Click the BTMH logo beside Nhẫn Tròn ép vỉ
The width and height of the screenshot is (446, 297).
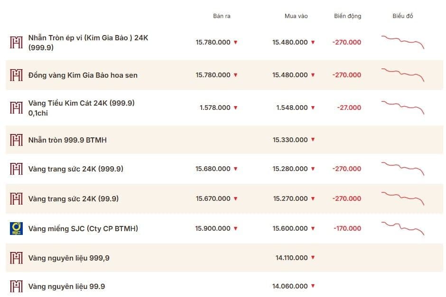(16, 42)
